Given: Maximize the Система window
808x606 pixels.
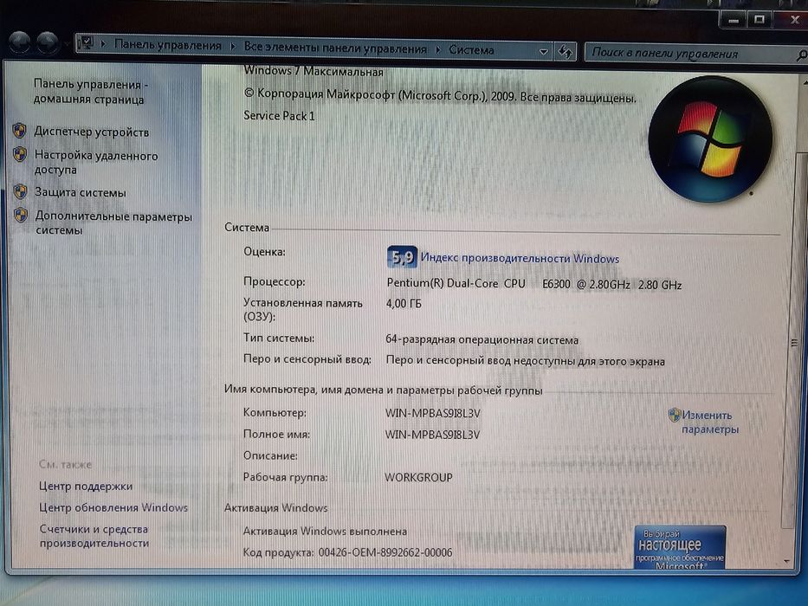Looking at the screenshot, I should coord(759,20).
